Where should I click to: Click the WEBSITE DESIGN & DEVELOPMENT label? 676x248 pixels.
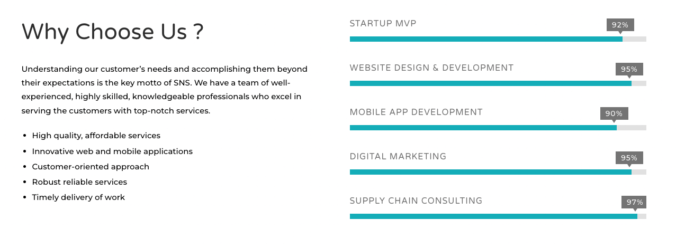coord(431,68)
